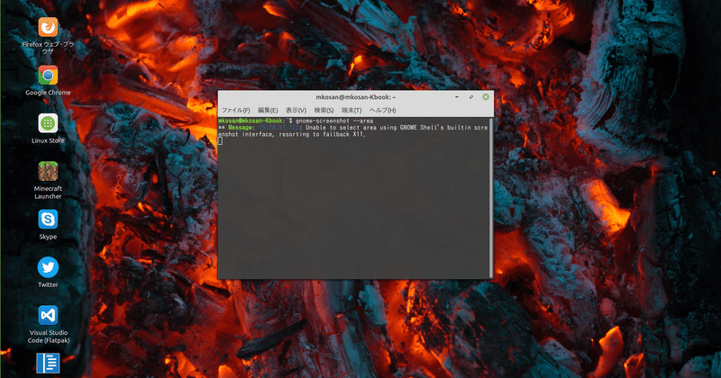The width and height of the screenshot is (721, 378).
Task: Click the gnome-screenshot --area command text
Action: [x=334, y=121]
